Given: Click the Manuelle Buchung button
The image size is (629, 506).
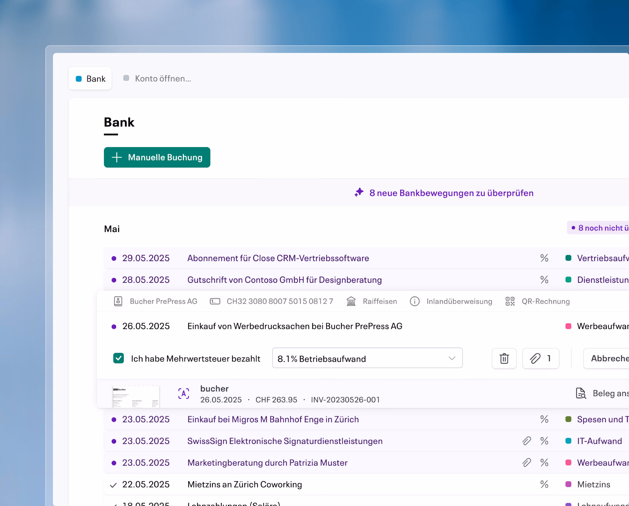Looking at the screenshot, I should pyautogui.click(x=157, y=157).
